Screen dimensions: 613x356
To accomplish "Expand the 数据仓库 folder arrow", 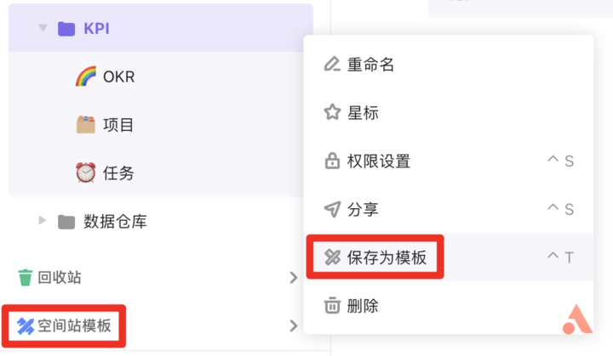I will coord(43,222).
